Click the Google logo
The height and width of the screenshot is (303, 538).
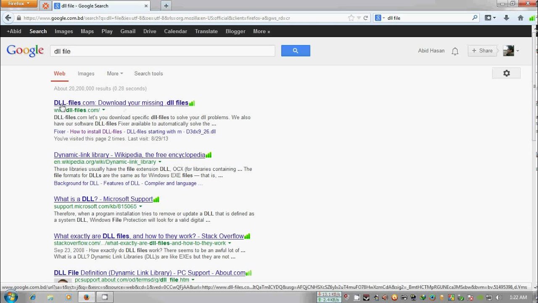25,50
